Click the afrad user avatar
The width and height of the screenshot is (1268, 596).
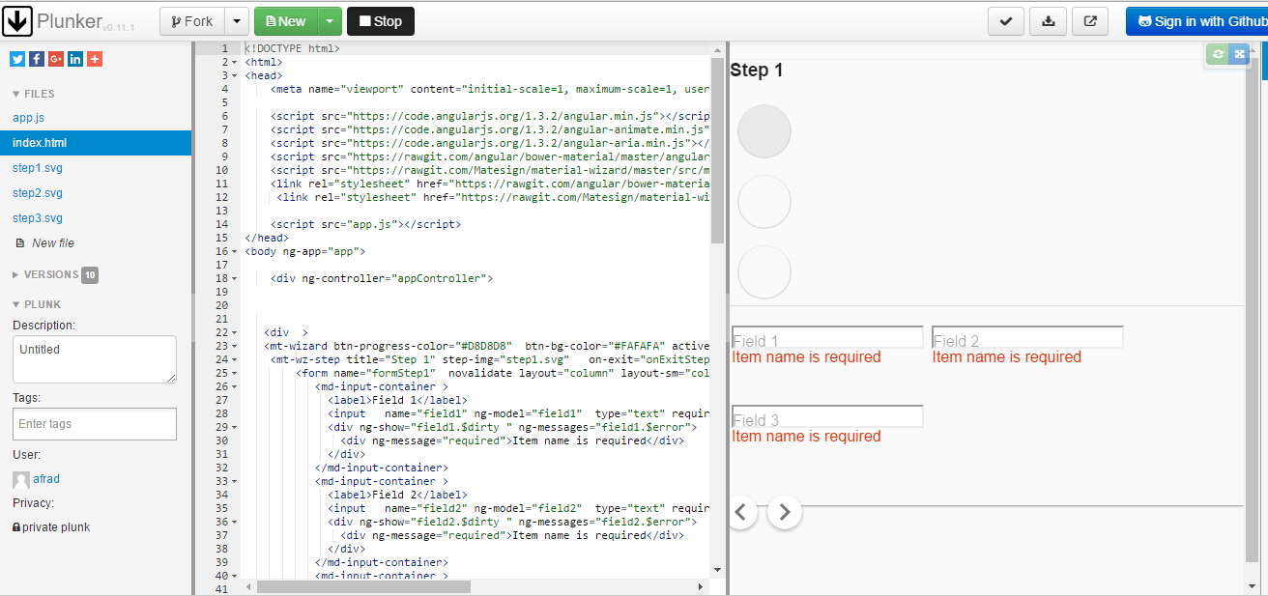[21, 479]
